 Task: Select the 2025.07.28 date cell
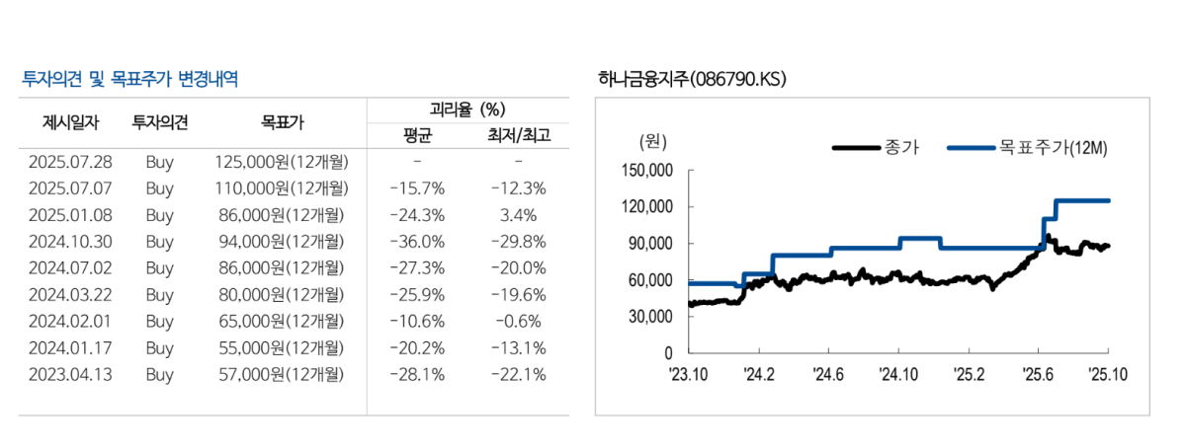click(71, 161)
